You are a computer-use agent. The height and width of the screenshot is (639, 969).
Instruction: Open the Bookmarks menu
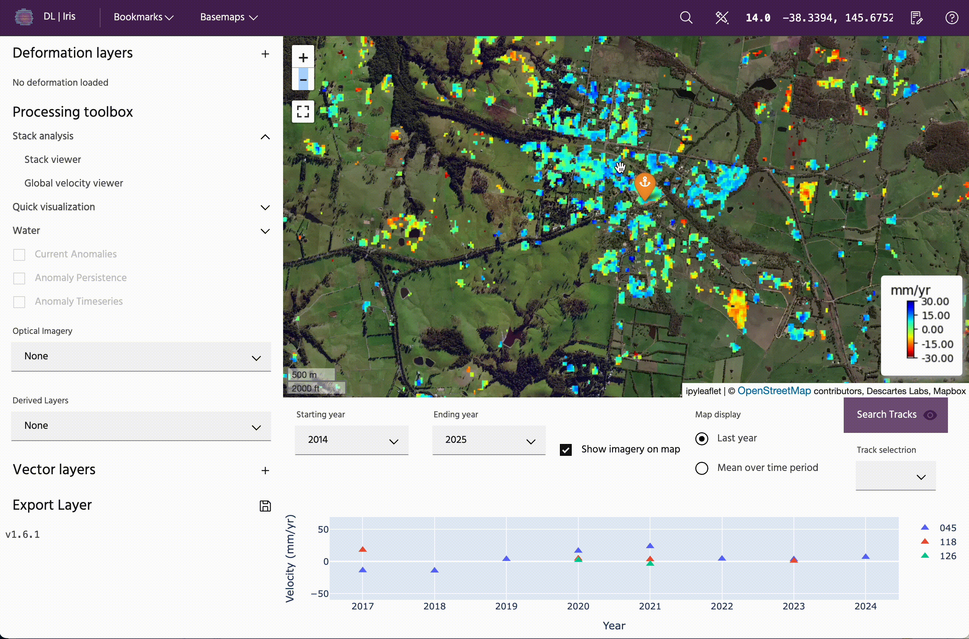coord(143,17)
